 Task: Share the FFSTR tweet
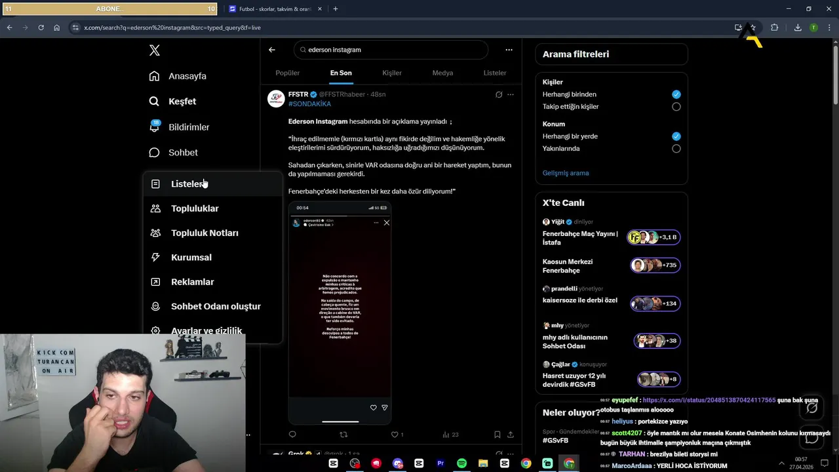click(511, 435)
